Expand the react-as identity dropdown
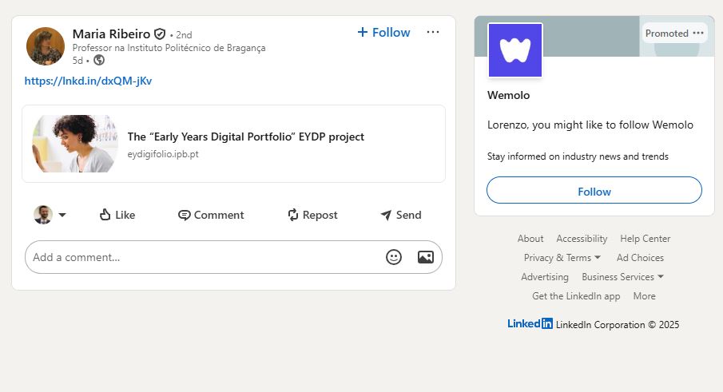Screen dimensions: 723x392 click(x=62, y=215)
